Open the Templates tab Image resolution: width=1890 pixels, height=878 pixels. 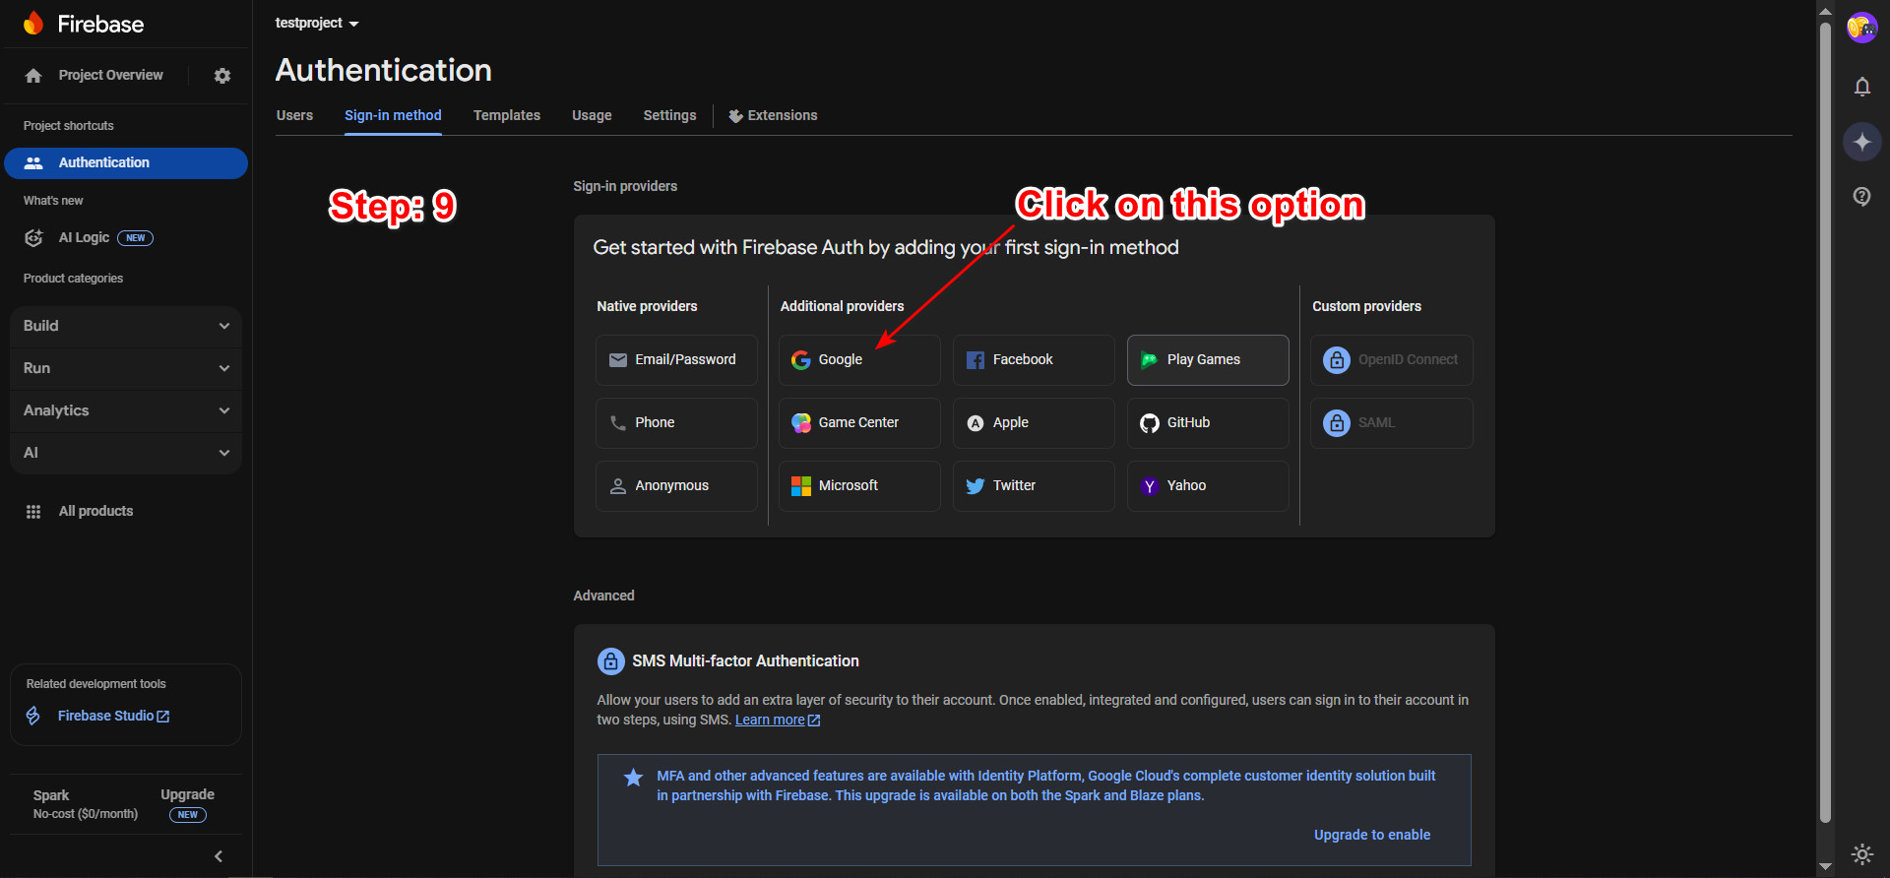[x=506, y=115]
